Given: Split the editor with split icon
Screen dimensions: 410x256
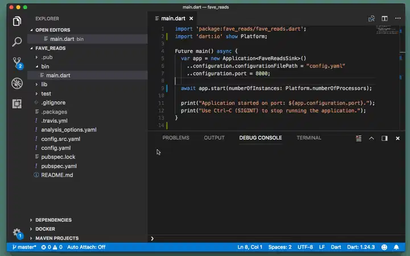Looking at the screenshot, I should [x=384, y=19].
